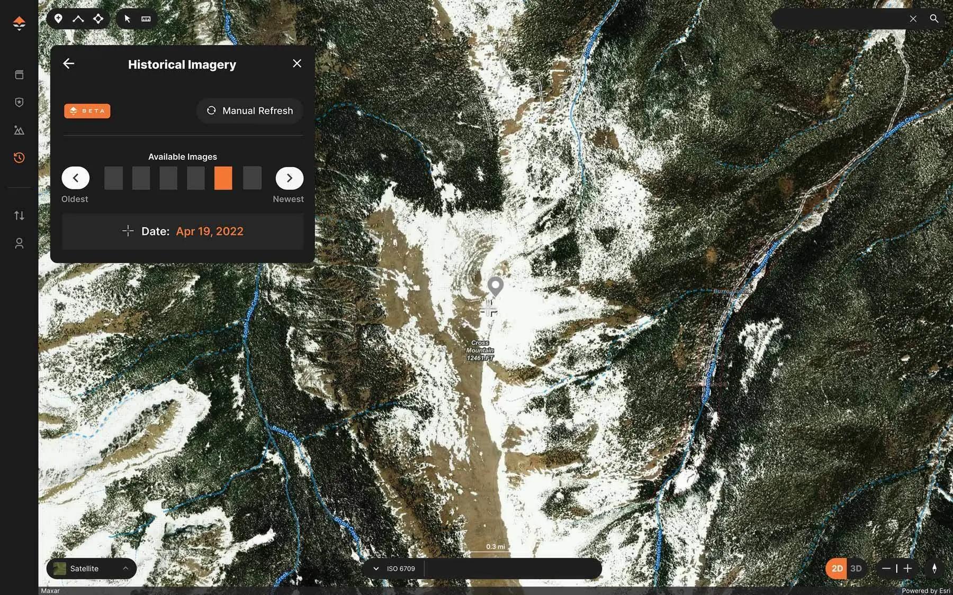
Task: Go to next newer image arrow
Action: point(289,178)
